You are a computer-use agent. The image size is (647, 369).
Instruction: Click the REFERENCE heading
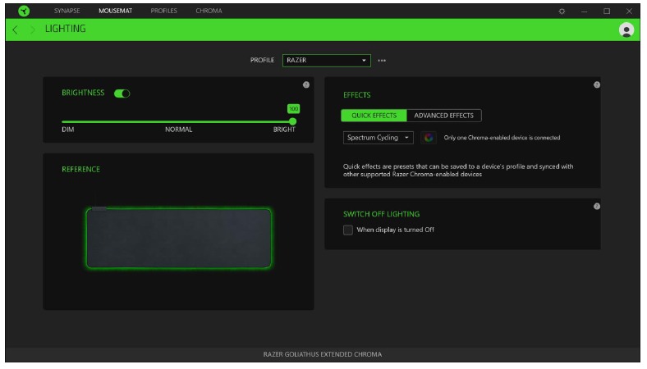coord(80,170)
